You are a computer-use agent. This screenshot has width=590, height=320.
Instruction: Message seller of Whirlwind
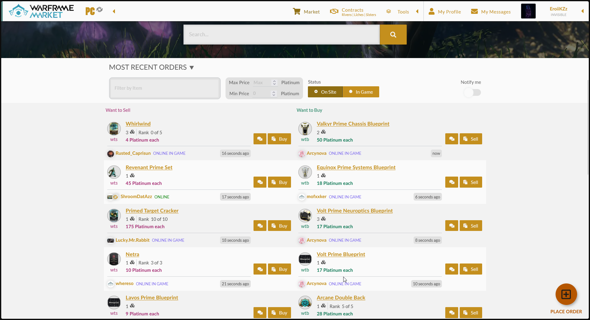(260, 139)
